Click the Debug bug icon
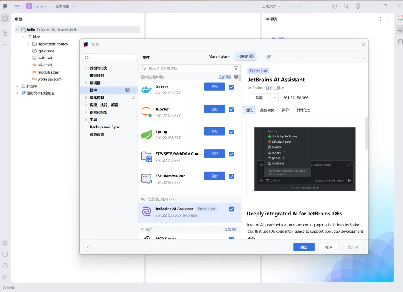403x292 pixels. click(x=299, y=6)
